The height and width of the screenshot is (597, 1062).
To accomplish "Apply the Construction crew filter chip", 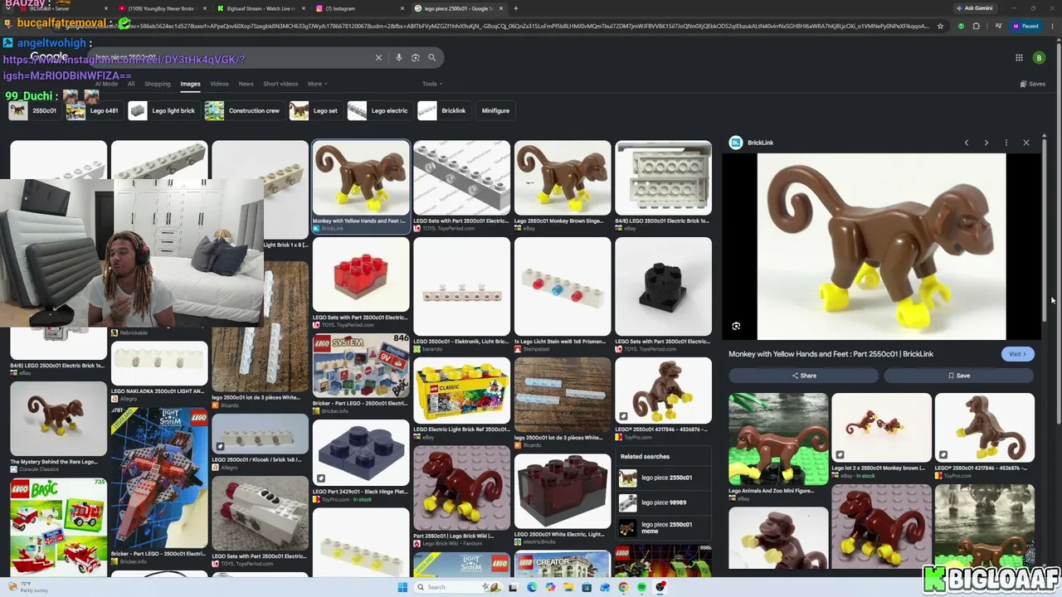I will point(243,110).
